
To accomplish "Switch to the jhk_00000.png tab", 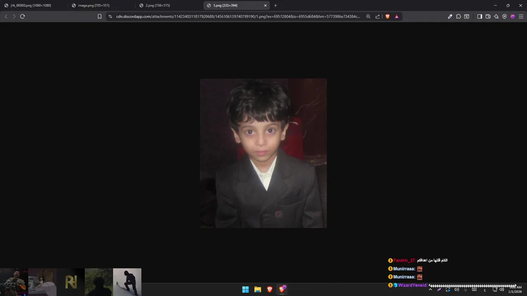I will 34,5.
